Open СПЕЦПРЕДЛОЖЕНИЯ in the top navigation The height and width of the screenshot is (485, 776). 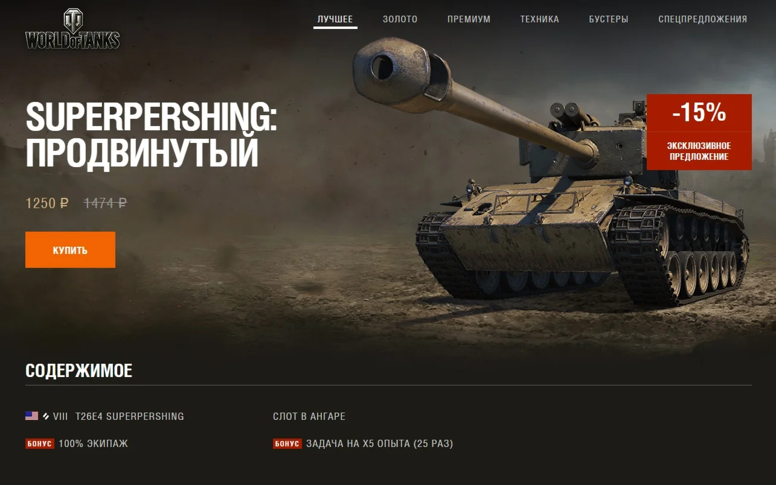[x=703, y=19]
